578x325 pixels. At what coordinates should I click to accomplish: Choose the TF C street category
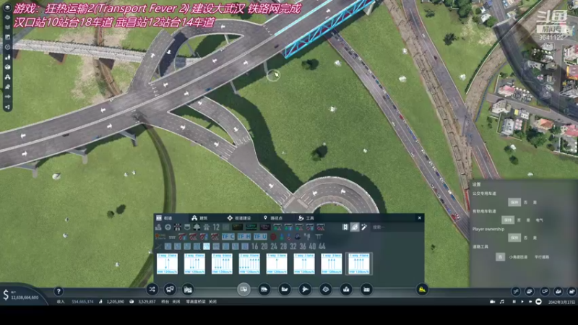(x=228, y=237)
